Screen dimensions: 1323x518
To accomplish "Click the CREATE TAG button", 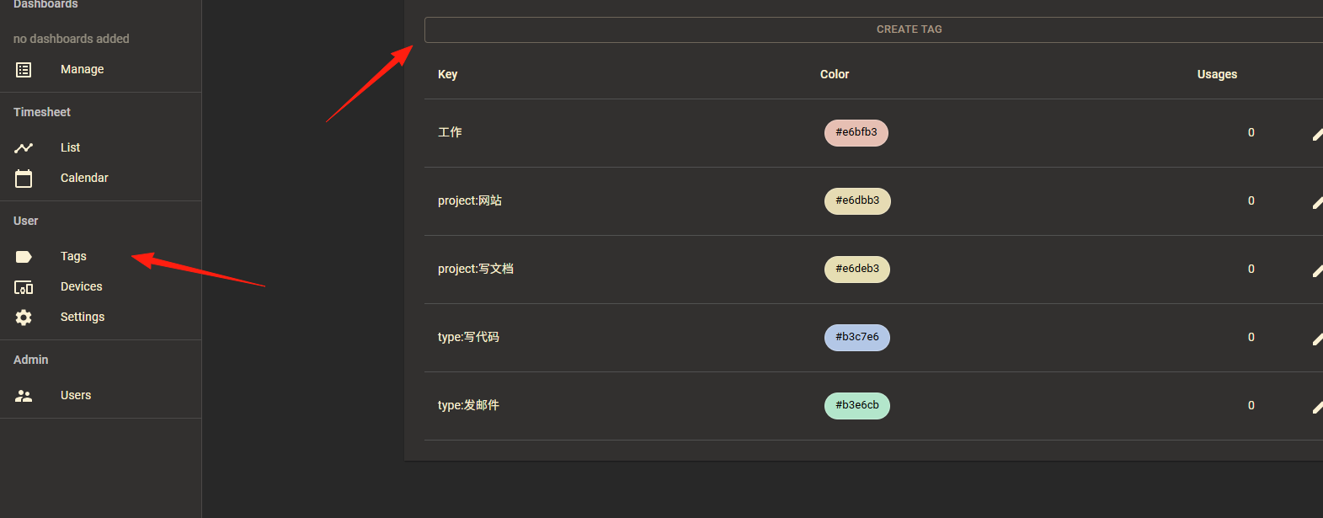I will pyautogui.click(x=873, y=29).
